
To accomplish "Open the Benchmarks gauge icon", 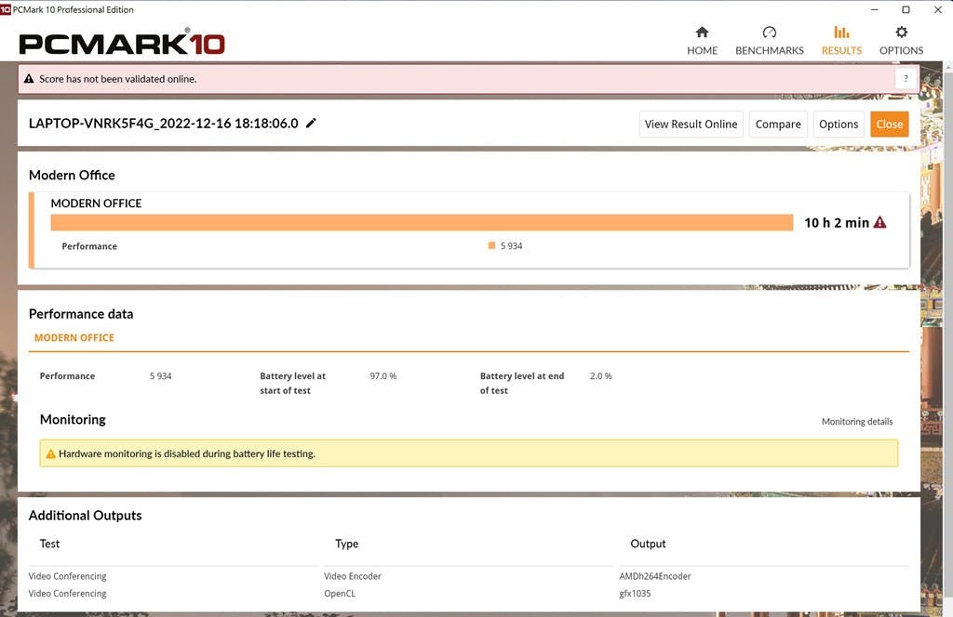I will (770, 33).
